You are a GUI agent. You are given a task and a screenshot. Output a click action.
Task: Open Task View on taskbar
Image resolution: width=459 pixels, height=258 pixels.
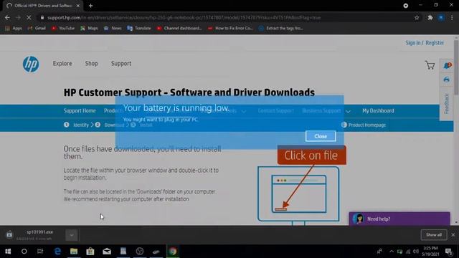(x=40, y=252)
